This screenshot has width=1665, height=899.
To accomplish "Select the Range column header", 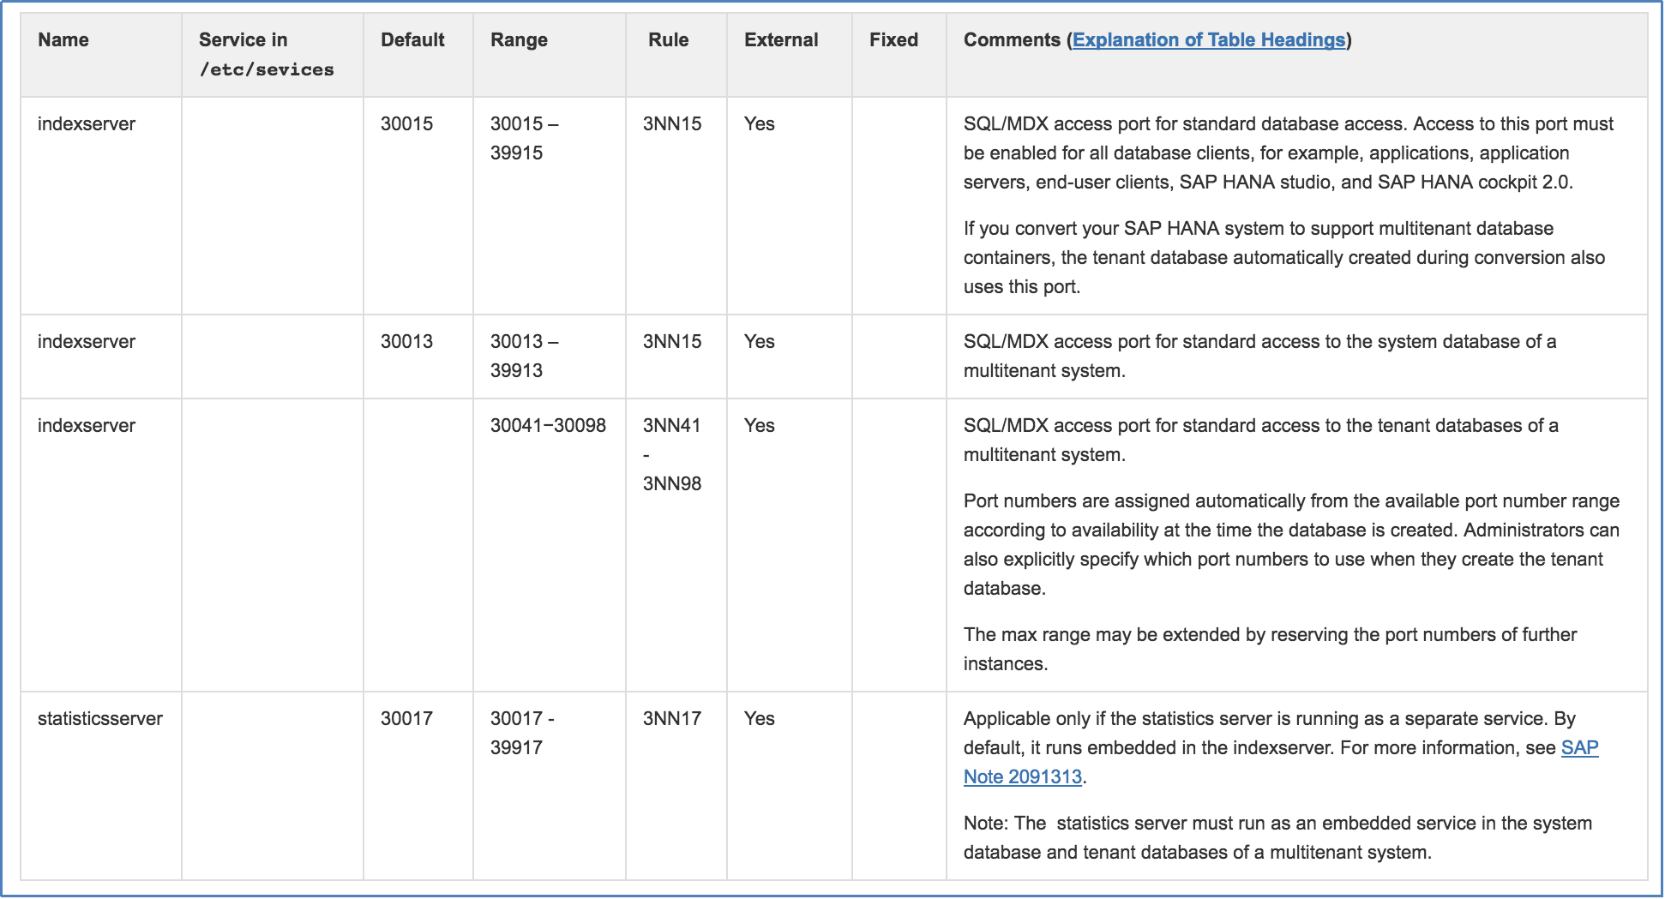I will (x=519, y=40).
